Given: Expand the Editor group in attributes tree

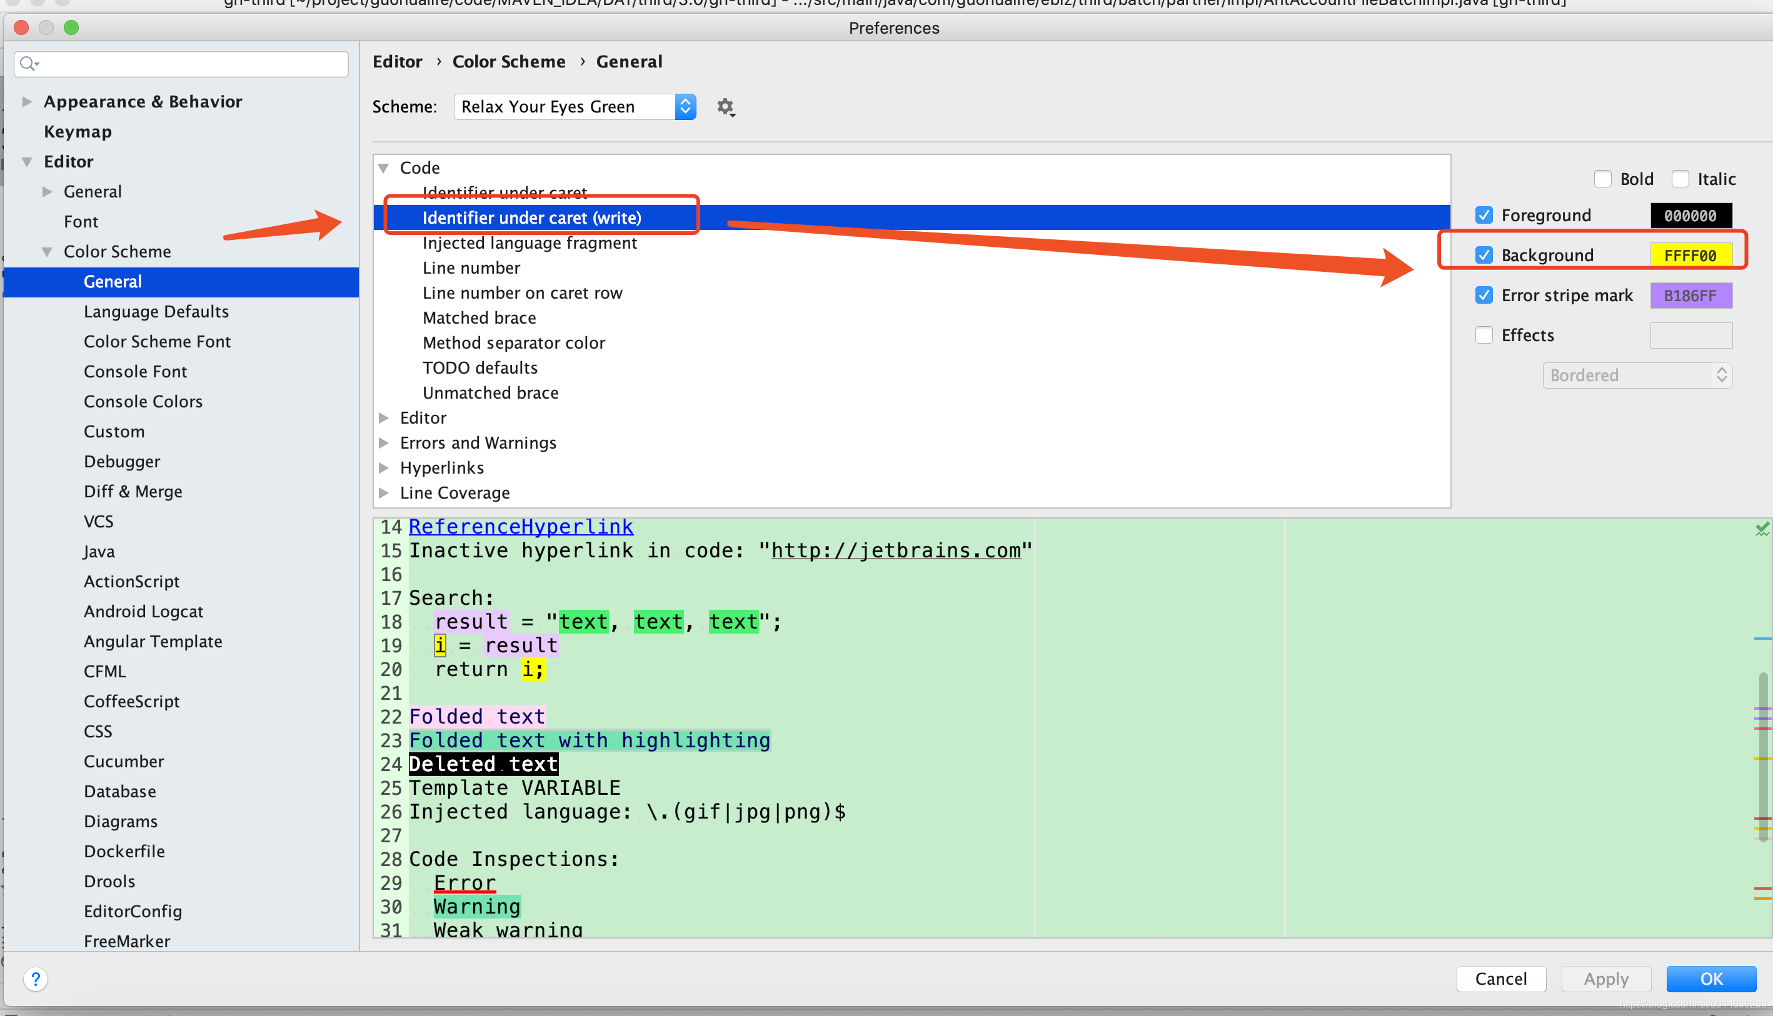Looking at the screenshot, I should (x=383, y=418).
